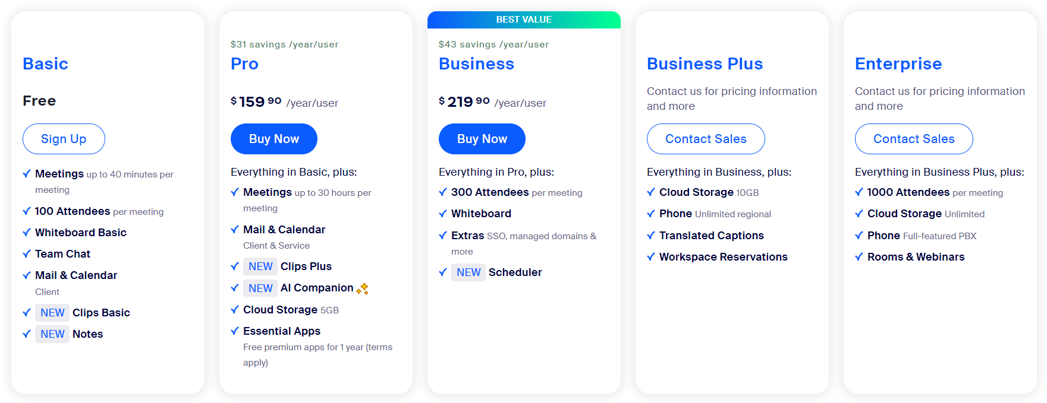Open the Business Plus plan heading

pyautogui.click(x=705, y=64)
